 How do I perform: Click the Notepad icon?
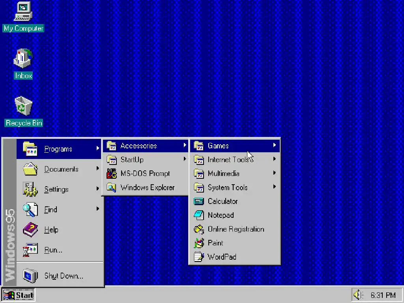199,215
